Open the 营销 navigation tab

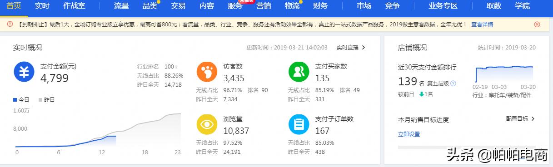click(264, 6)
